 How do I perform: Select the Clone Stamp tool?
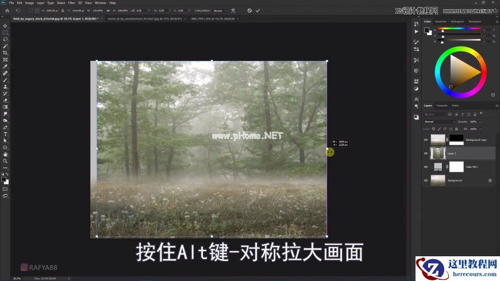5,87
